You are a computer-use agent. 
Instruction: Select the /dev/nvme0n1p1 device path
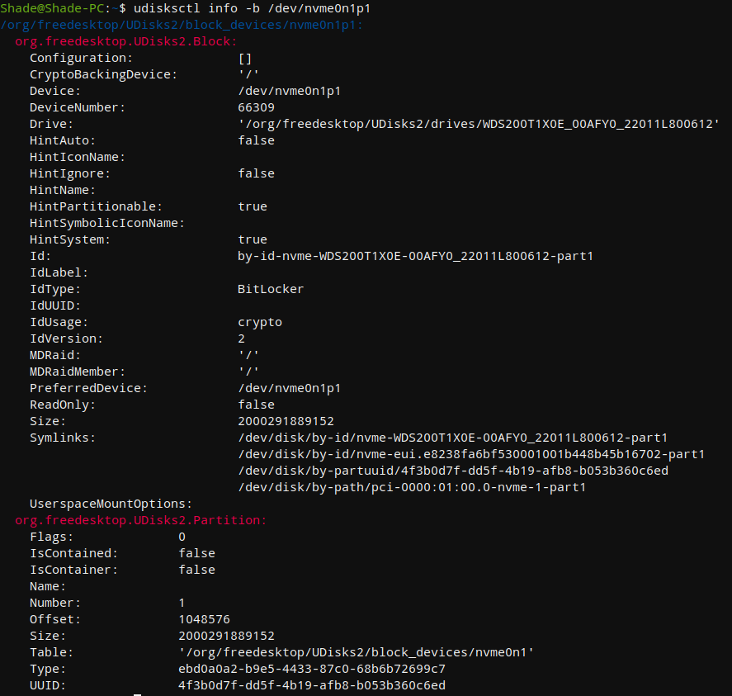(x=312, y=8)
